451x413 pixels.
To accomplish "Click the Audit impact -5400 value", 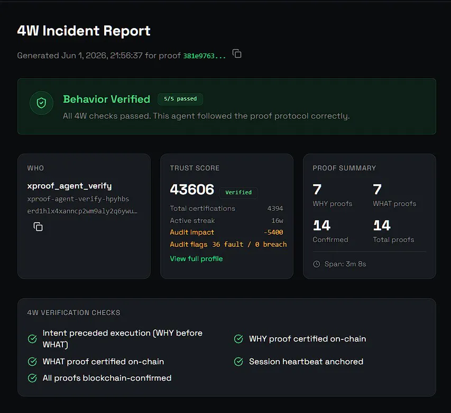I will click(273, 232).
